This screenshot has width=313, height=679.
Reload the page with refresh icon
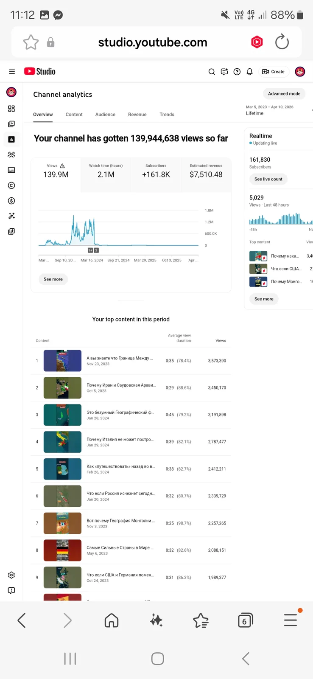282,42
